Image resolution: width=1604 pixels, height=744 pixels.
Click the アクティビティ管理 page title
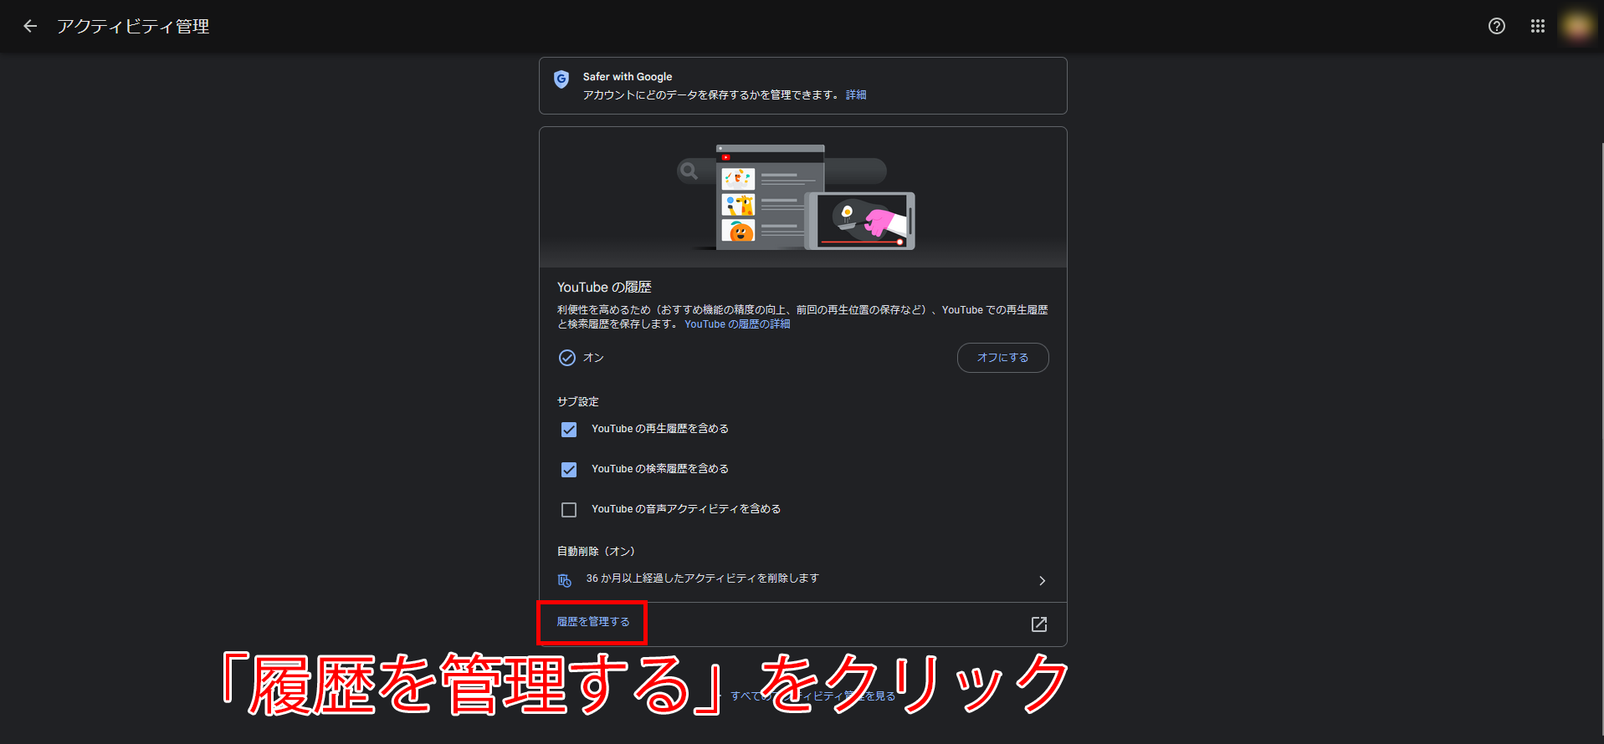133,26
